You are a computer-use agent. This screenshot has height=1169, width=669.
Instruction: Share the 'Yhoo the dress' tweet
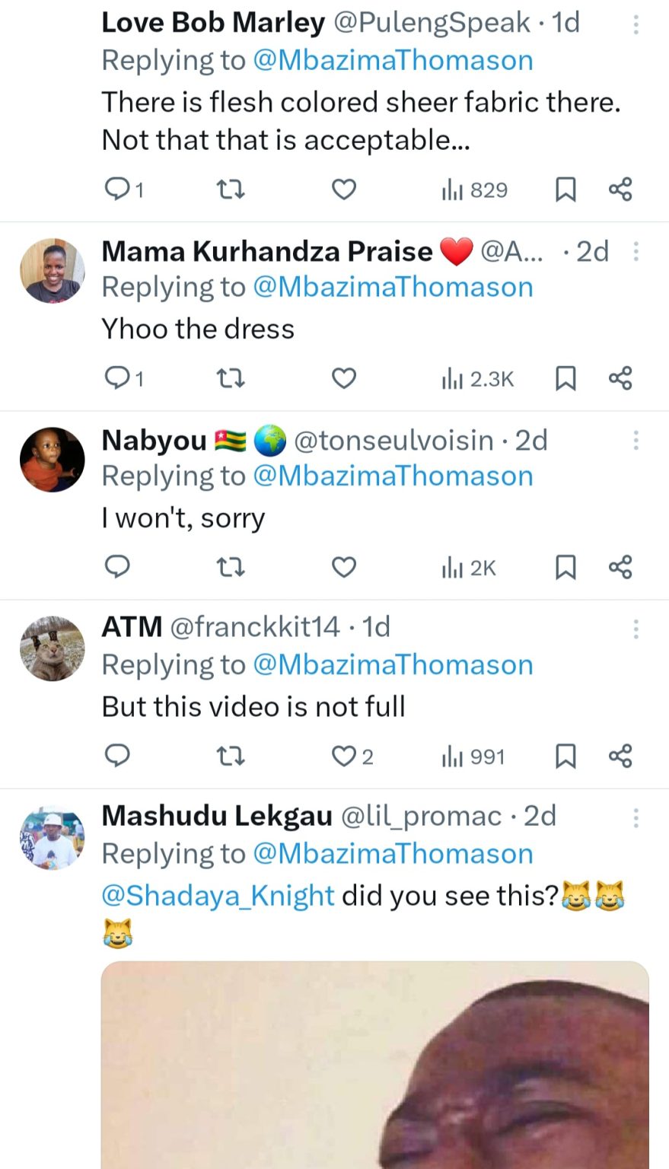[x=620, y=378]
